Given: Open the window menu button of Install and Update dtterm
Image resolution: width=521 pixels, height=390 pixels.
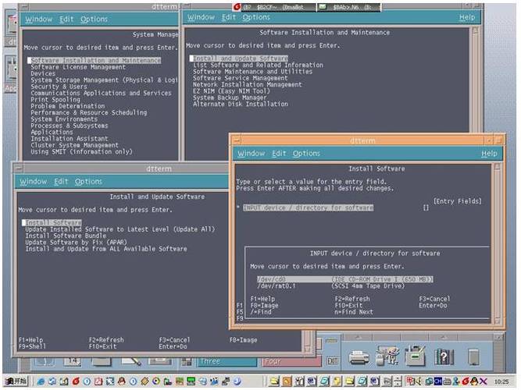Looking at the screenshot, I should point(19,167).
